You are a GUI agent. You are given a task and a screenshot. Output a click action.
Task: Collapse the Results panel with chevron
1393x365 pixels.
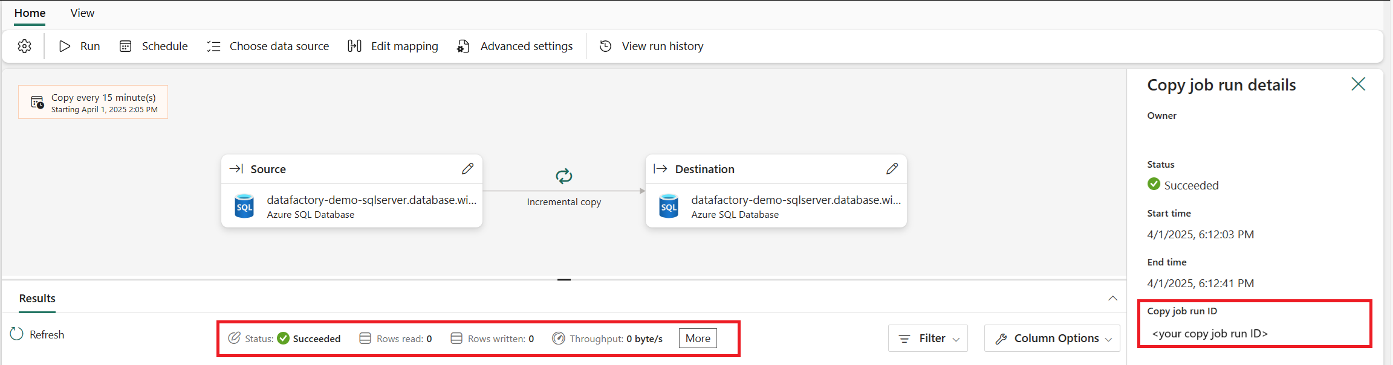pos(1112,299)
